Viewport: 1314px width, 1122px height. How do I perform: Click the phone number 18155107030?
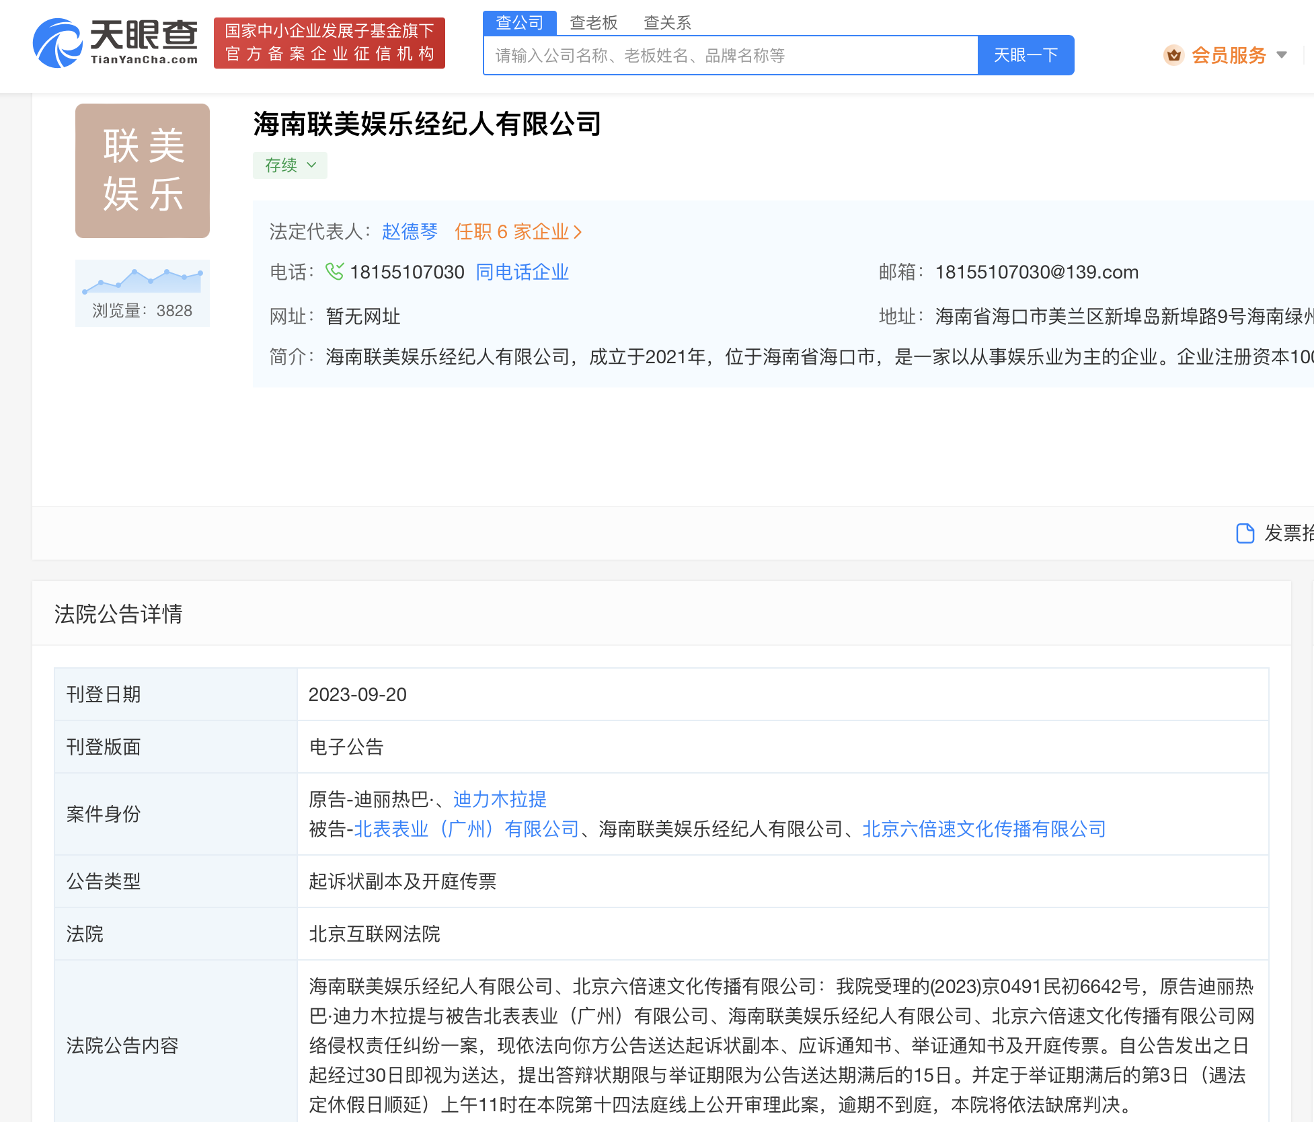[x=407, y=272]
